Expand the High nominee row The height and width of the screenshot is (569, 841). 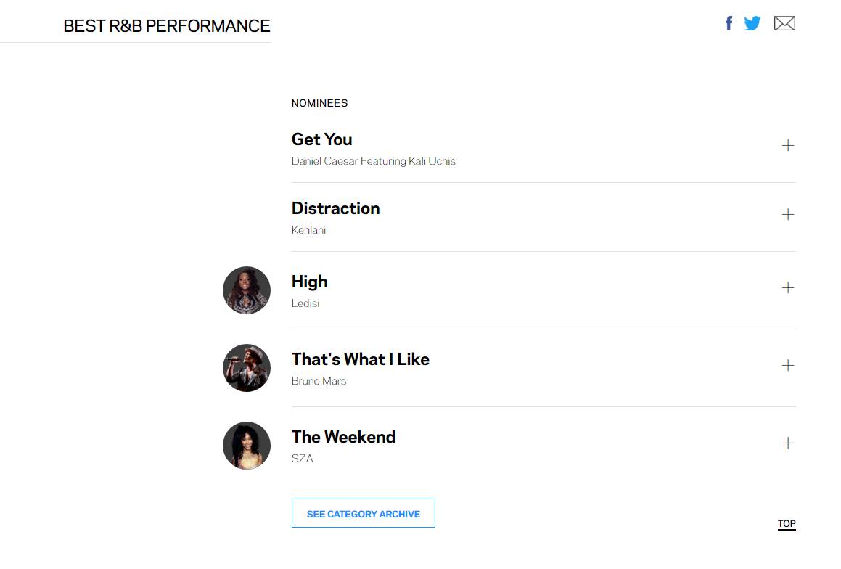tap(787, 288)
